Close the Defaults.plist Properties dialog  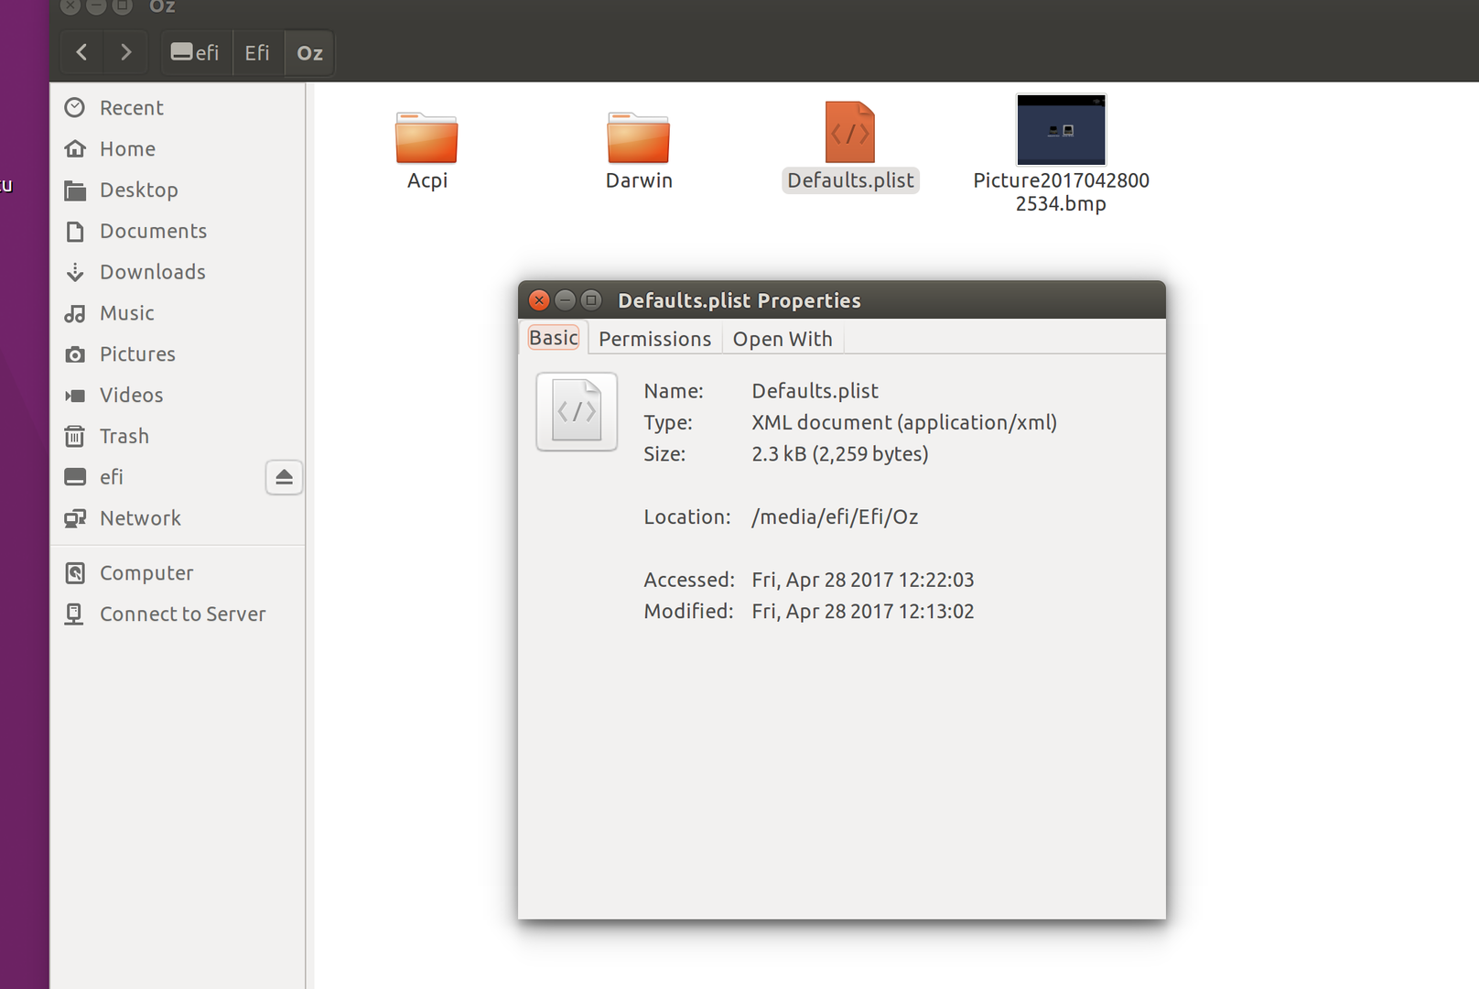point(539,300)
